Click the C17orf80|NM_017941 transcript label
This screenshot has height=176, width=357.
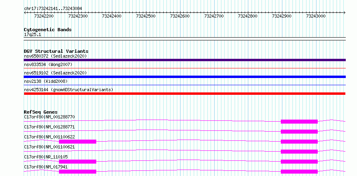pos(46,167)
